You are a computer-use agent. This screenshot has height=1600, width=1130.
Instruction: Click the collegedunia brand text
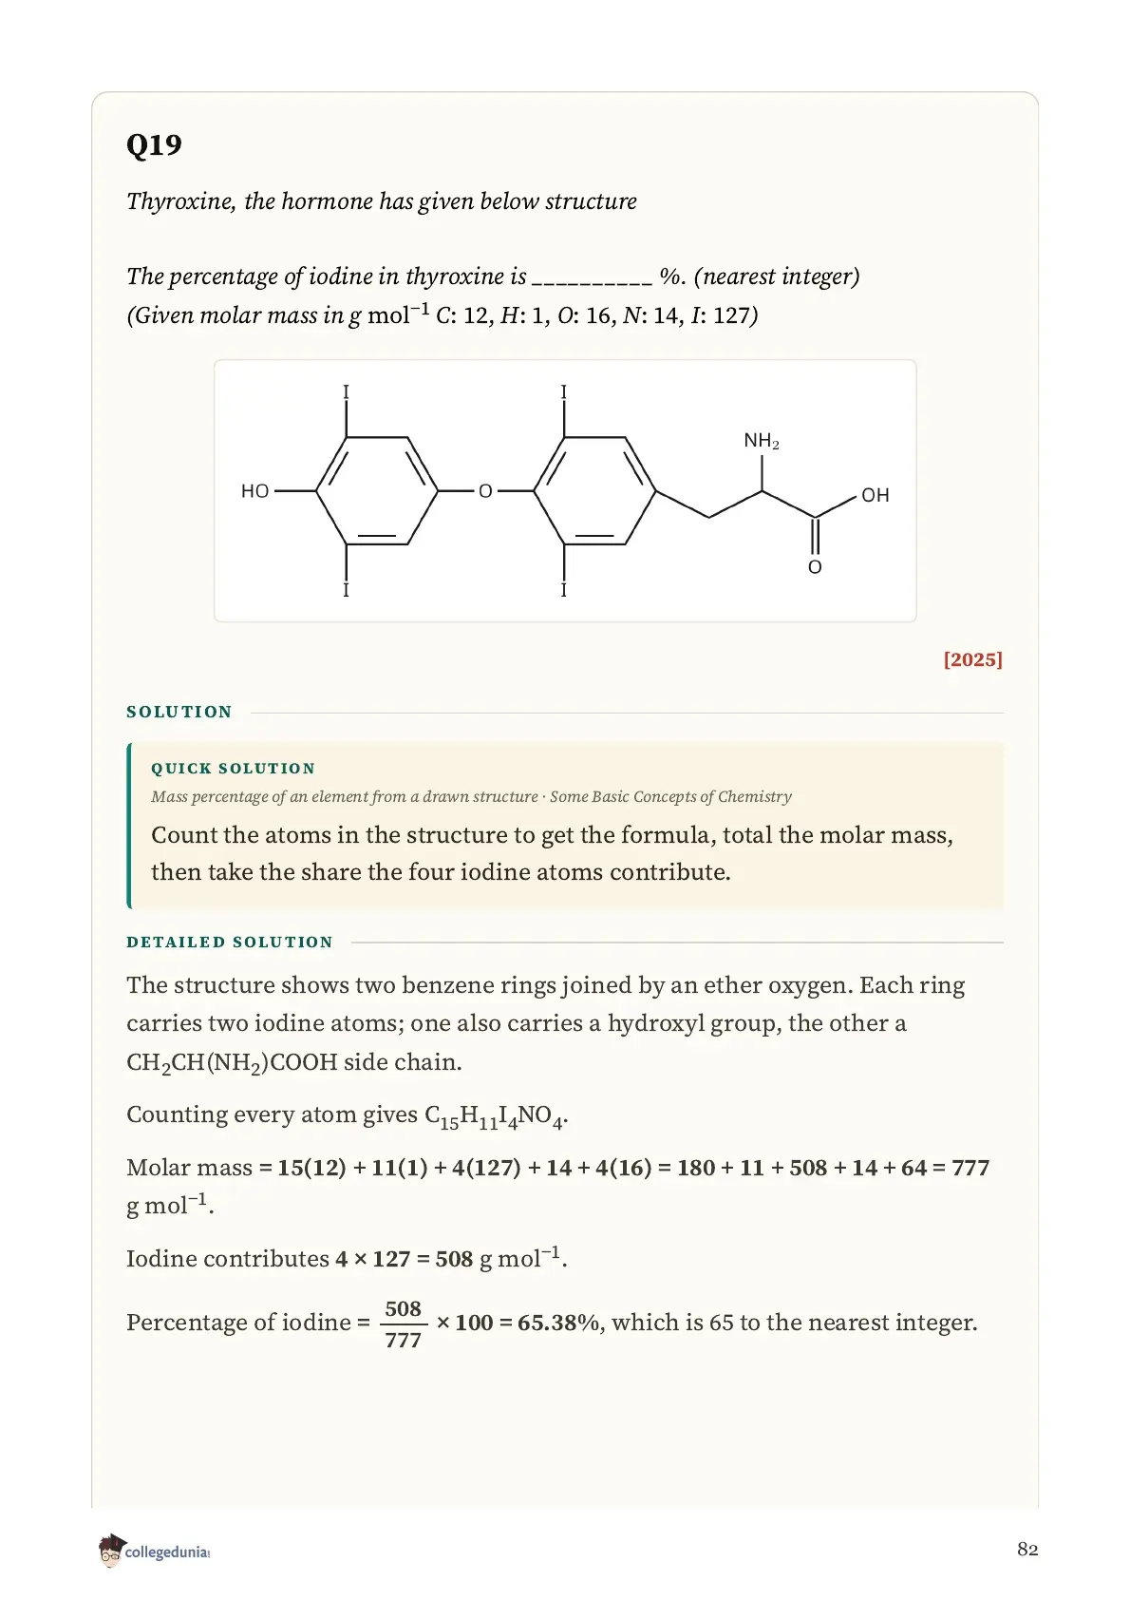click(167, 1552)
